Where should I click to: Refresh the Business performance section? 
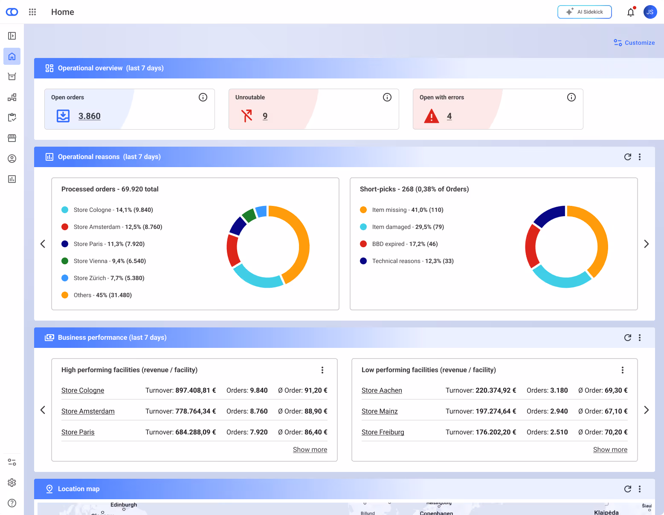(x=628, y=338)
